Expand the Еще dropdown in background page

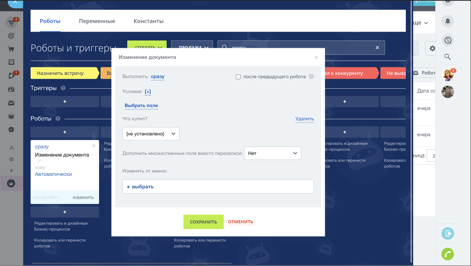pyautogui.click(x=420, y=23)
